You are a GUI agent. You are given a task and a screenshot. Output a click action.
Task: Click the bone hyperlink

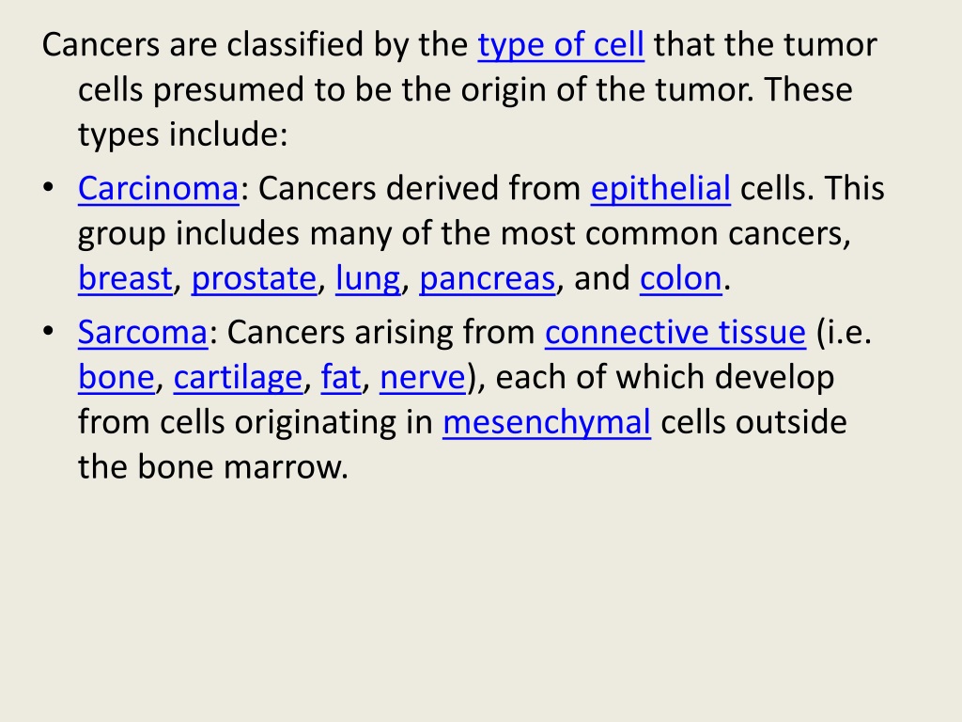[x=116, y=377]
